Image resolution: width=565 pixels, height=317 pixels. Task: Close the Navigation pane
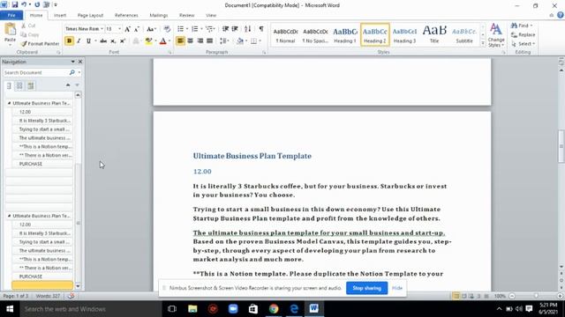pos(80,62)
